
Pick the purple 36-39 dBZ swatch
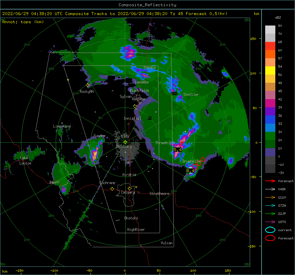(270, 111)
